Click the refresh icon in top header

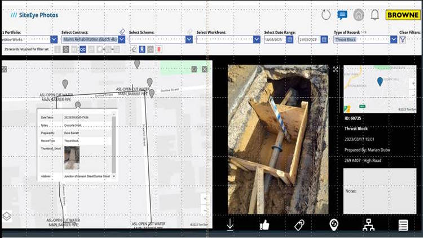coord(325,15)
